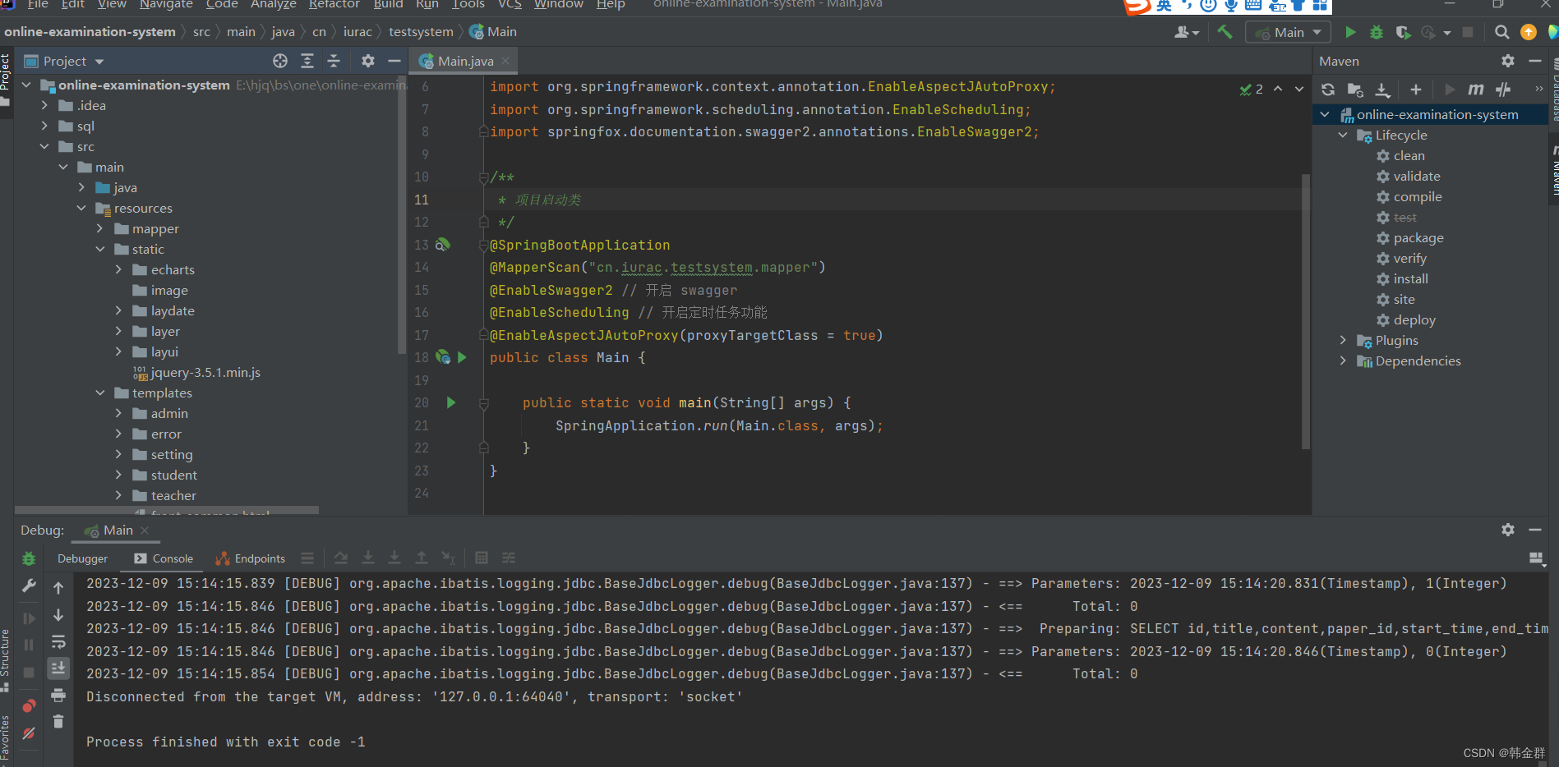Add Maven project with plus icon
Screen dimensions: 1559x767
1415,90
